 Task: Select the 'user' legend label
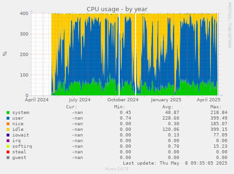click(x=18, y=118)
